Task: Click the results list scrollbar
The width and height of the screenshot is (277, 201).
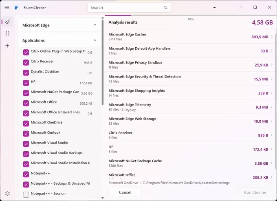Action: [x=275, y=101]
